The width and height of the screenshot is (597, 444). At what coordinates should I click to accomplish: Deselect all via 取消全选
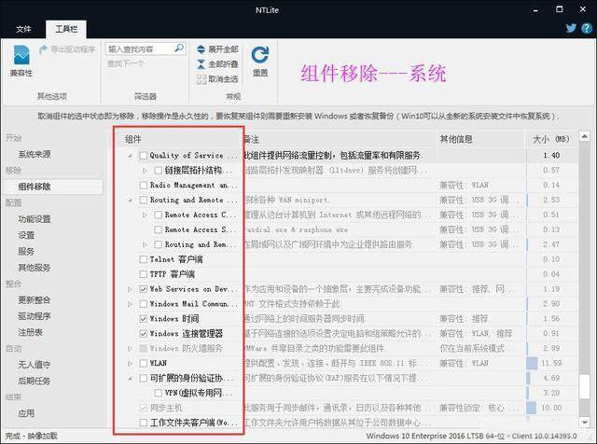pos(217,79)
